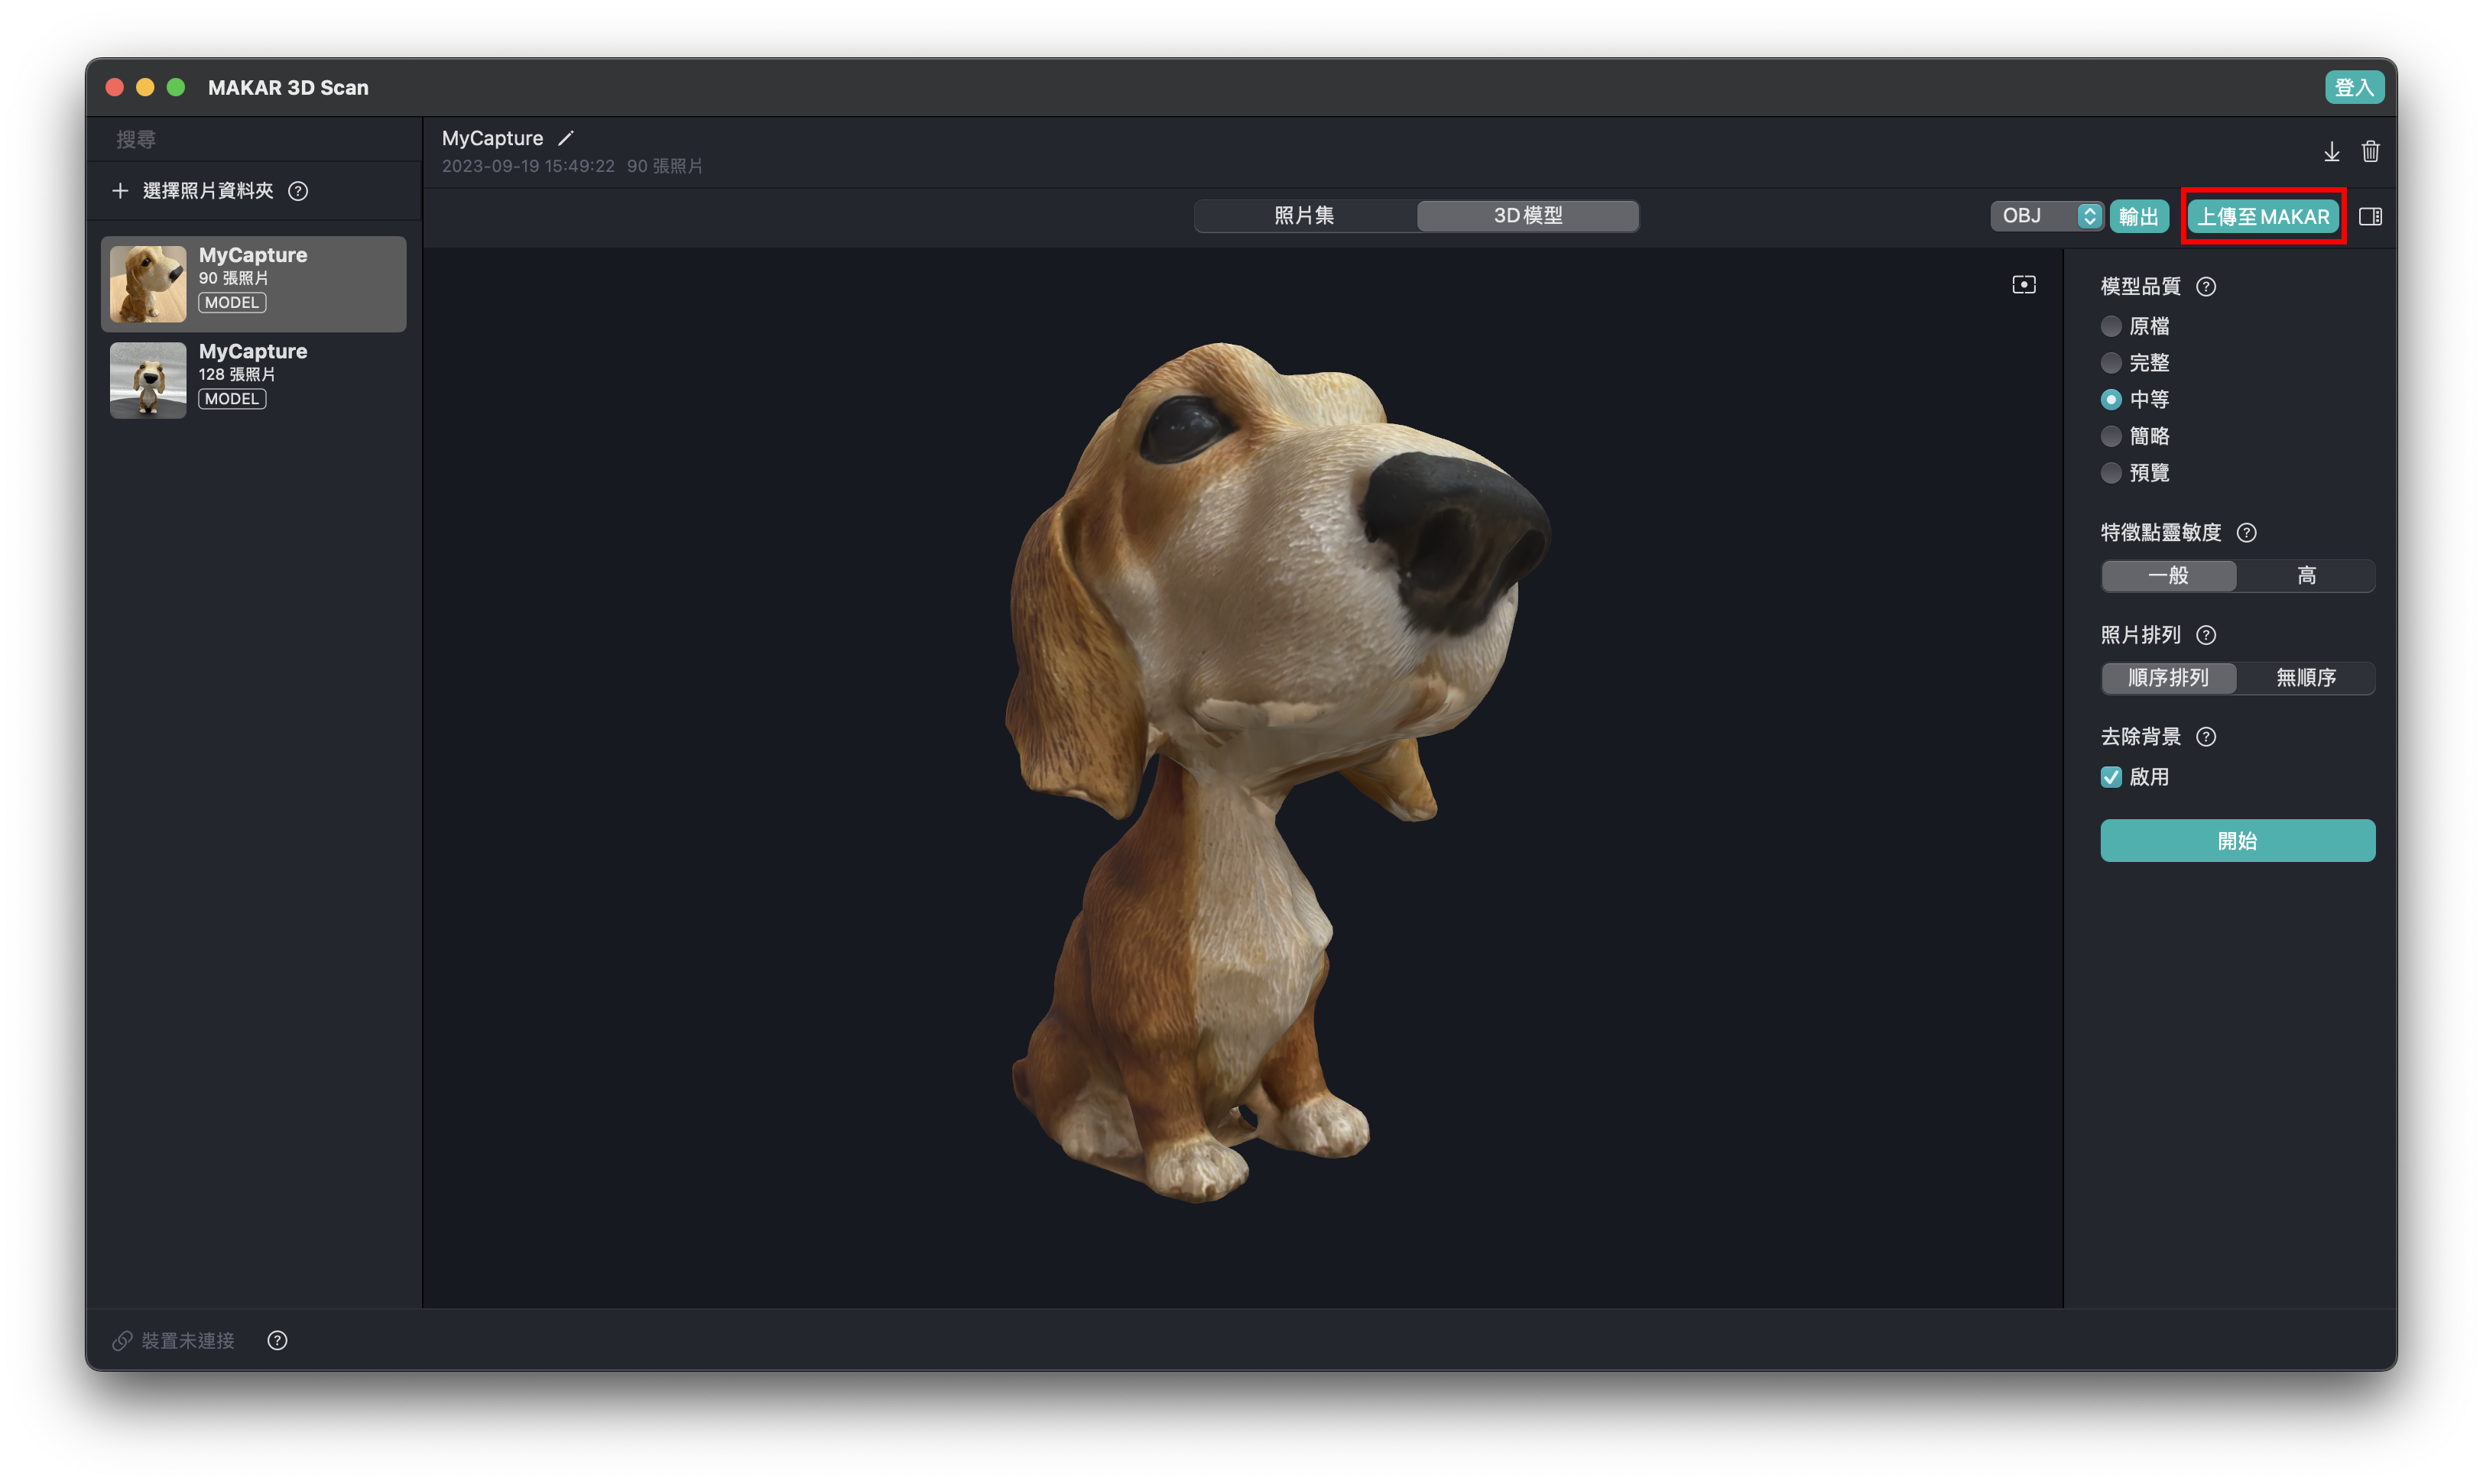Click the pencil icon to rename MyCapture
The height and width of the screenshot is (1484, 2483).
pos(565,138)
